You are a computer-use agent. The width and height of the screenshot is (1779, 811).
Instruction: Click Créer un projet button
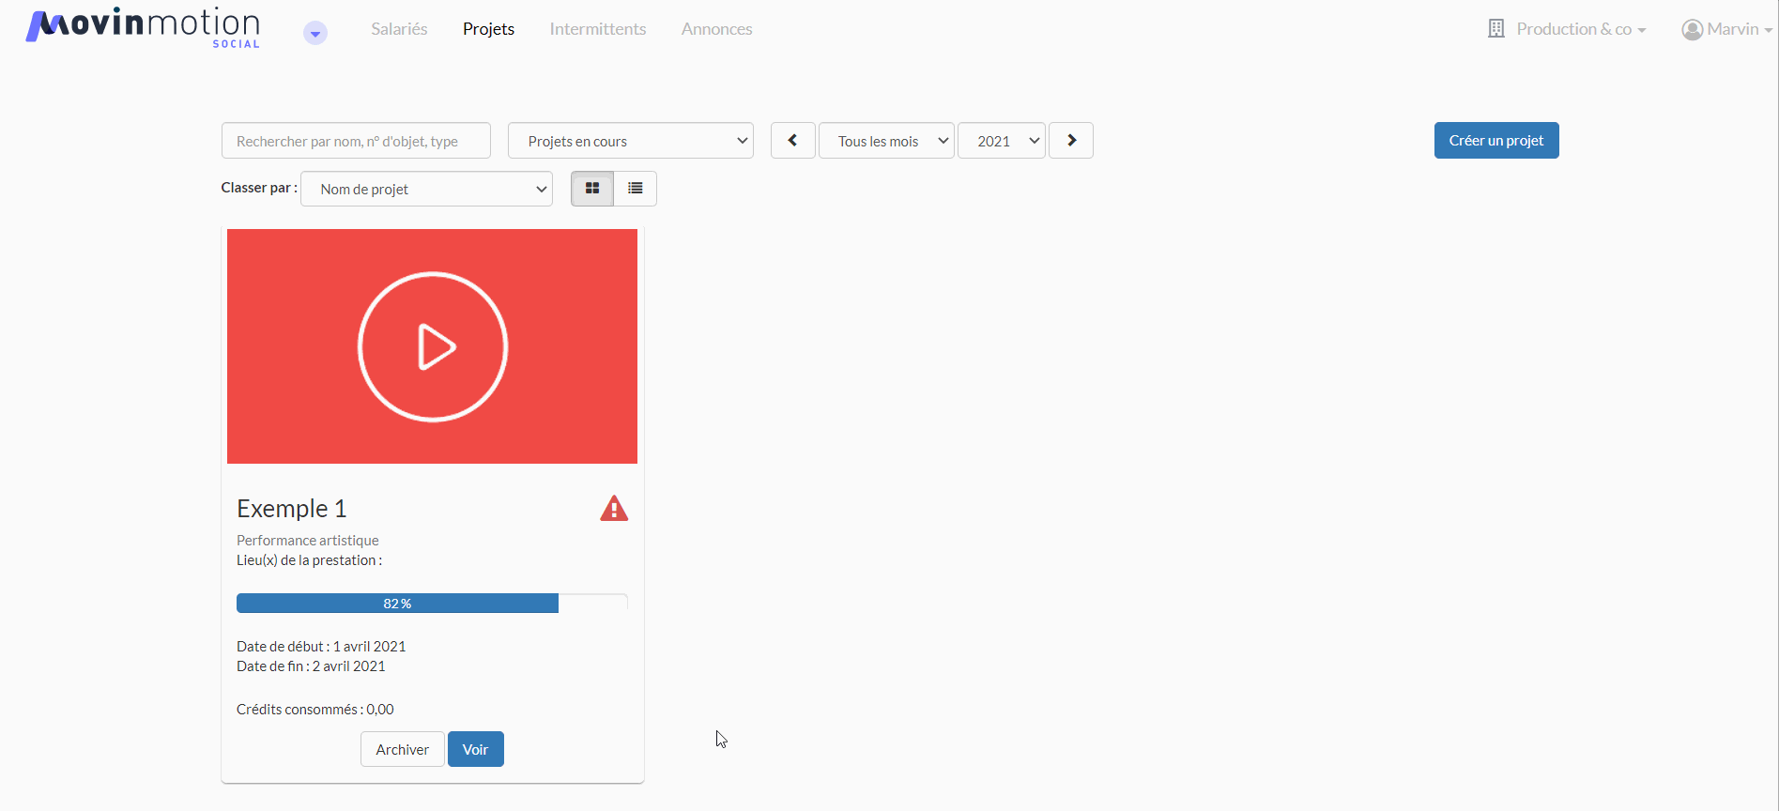tap(1496, 141)
